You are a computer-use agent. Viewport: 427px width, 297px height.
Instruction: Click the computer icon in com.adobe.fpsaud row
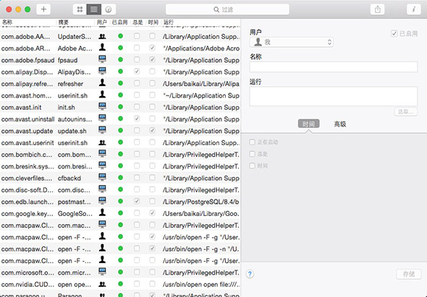pyautogui.click(x=102, y=59)
